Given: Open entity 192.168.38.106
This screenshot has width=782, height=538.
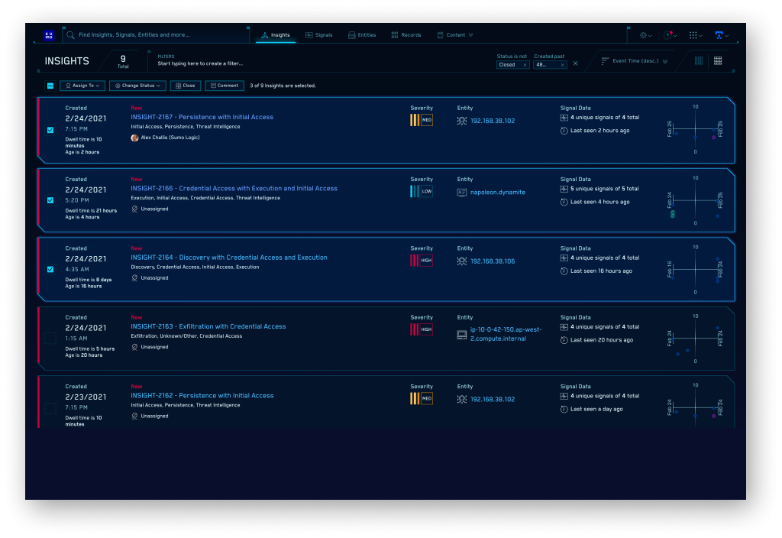Looking at the screenshot, I should pos(493,261).
